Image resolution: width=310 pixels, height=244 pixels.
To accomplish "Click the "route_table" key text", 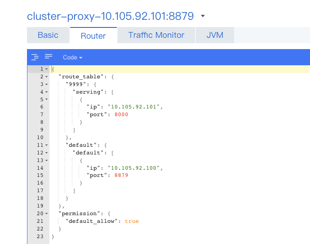I will point(81,77).
